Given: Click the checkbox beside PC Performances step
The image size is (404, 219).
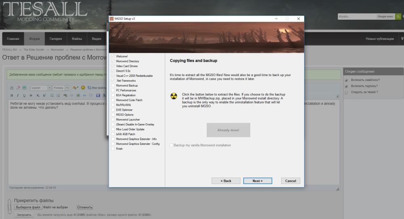Looking at the screenshot, I should point(113,90).
